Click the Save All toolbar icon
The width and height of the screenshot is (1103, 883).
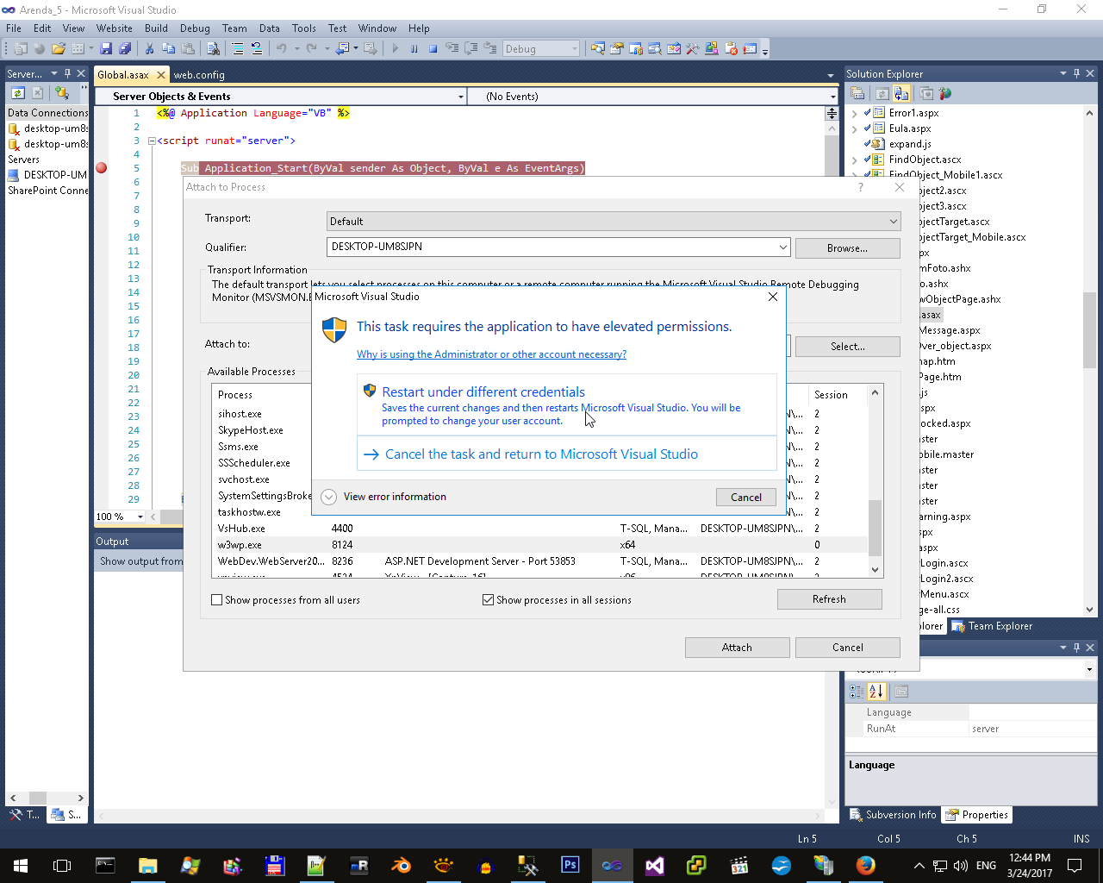click(x=126, y=49)
